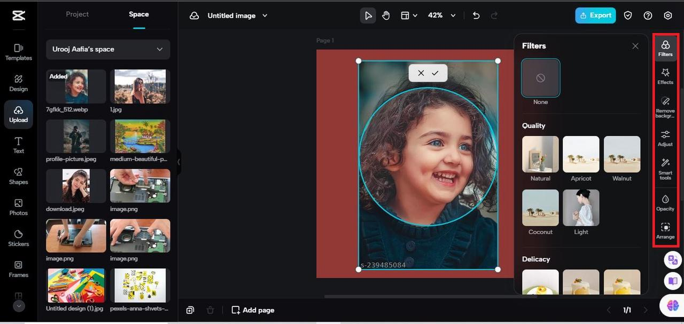This screenshot has width=684, height=324.
Task: Open the Filters tool in right toolbar
Action: click(665, 48)
